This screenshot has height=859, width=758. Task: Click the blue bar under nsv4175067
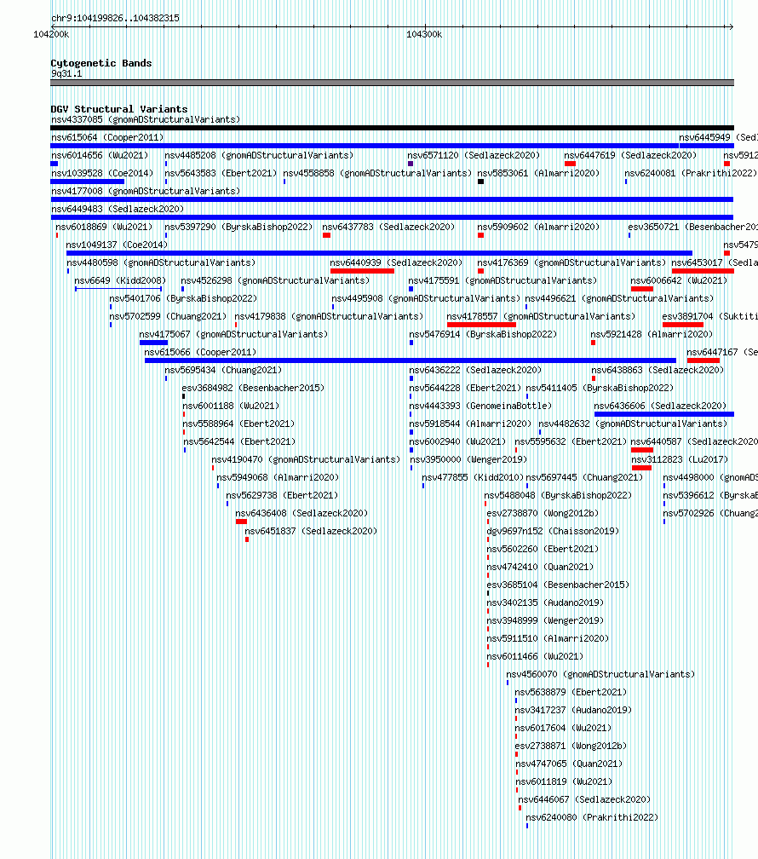point(153,343)
